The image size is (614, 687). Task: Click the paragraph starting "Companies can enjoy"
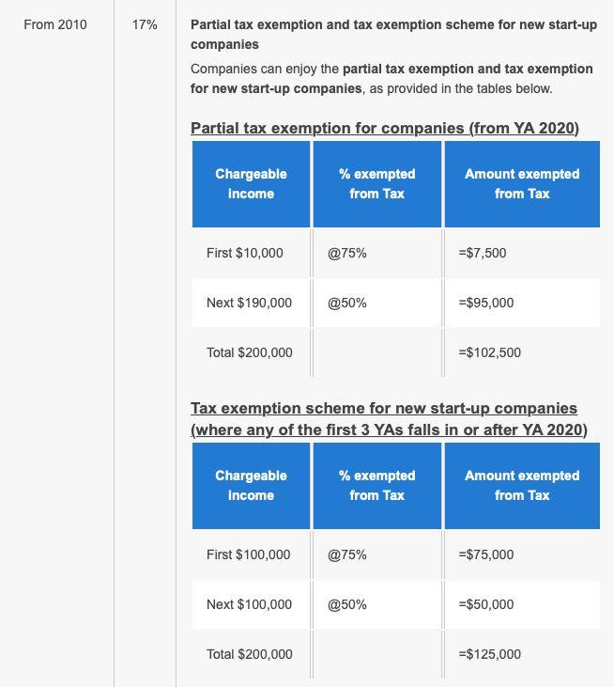pos(391,79)
